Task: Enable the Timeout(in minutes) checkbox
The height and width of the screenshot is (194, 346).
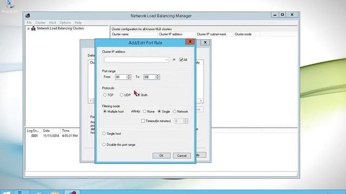Action: (x=143, y=121)
